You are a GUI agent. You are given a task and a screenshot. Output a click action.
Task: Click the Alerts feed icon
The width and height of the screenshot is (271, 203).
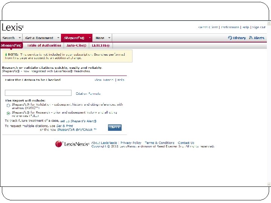click(251, 38)
